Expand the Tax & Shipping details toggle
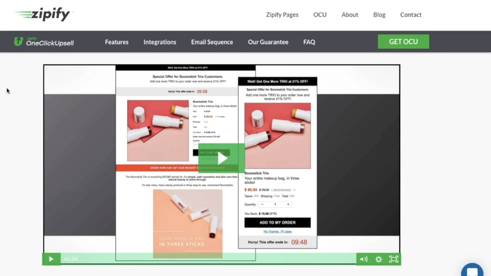This screenshot has height=276, width=491. click(x=283, y=190)
